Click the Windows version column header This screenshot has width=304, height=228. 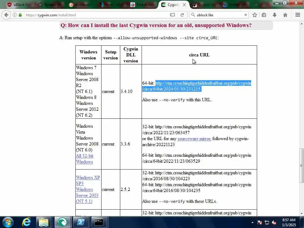click(88, 55)
